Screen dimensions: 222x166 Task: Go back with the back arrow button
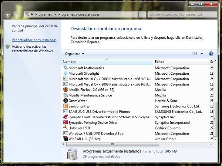click(x=8, y=14)
